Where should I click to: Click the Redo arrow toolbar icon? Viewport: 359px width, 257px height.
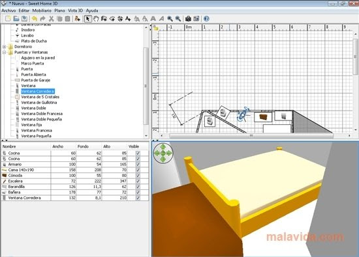[x=42, y=19]
